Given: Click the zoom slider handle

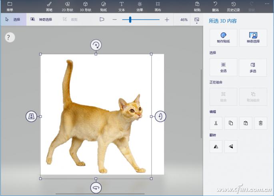Looking at the screenshot, I should click(130, 19).
